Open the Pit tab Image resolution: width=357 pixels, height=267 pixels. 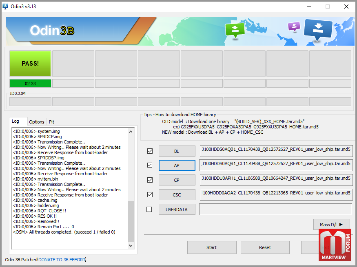52,122
